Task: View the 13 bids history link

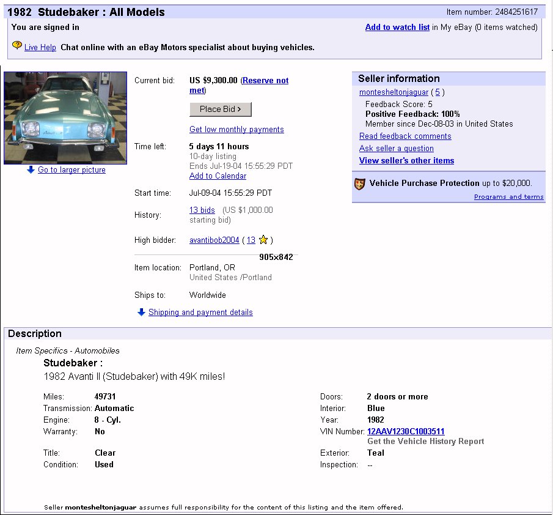Action: point(202,210)
